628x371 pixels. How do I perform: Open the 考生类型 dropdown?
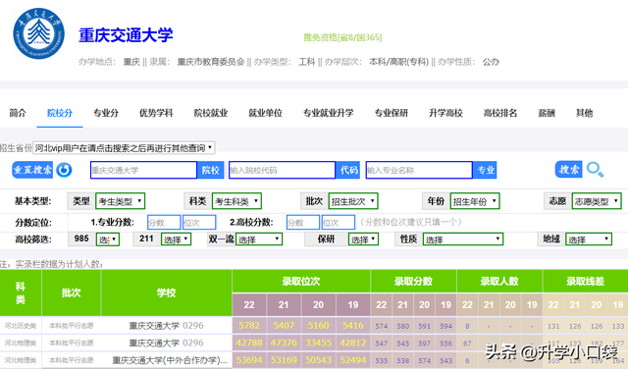click(120, 201)
